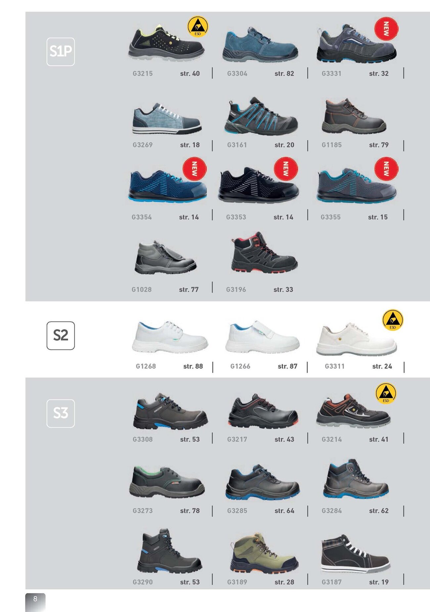
Task: Open the page link str. 40
Action: click(190, 73)
